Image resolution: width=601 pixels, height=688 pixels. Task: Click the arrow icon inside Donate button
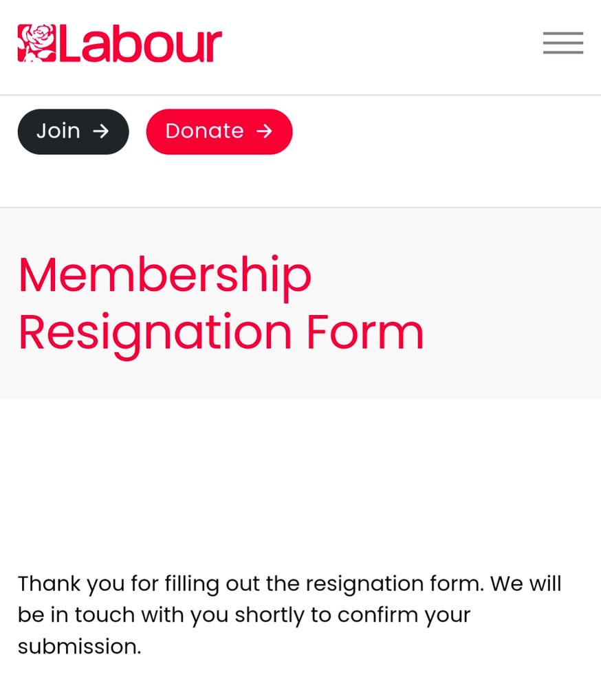(x=264, y=131)
